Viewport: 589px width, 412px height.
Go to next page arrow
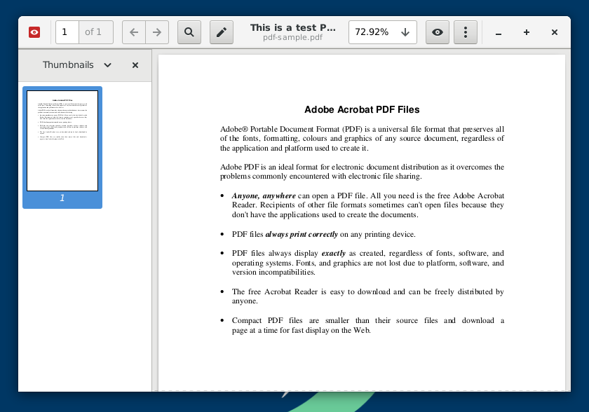coord(157,32)
